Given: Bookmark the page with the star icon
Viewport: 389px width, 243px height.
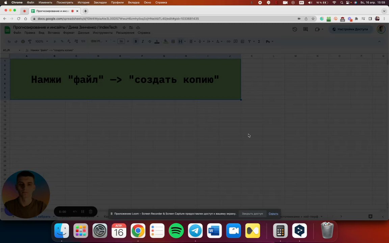Looking at the screenshot, I should click(313, 19).
